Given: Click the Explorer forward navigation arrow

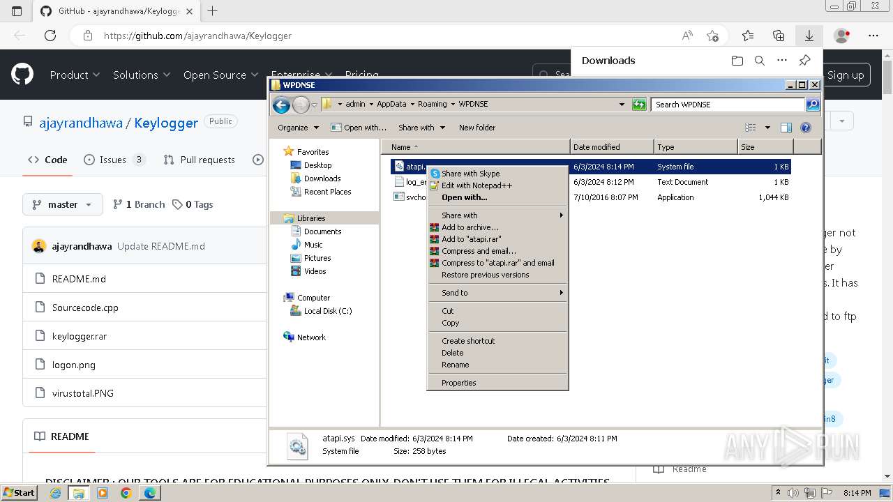Looking at the screenshot, I should pyautogui.click(x=301, y=105).
